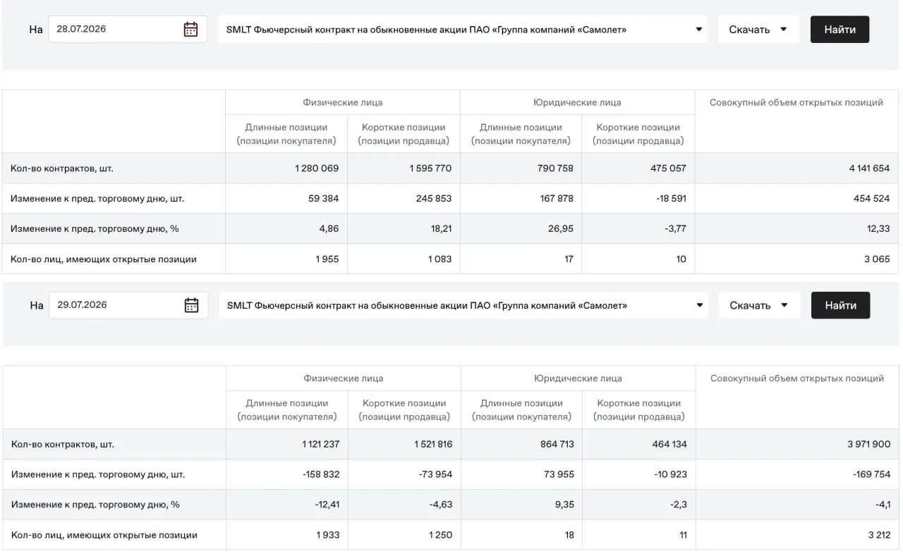Focus the date field showing 28.07.2026

coord(128,30)
